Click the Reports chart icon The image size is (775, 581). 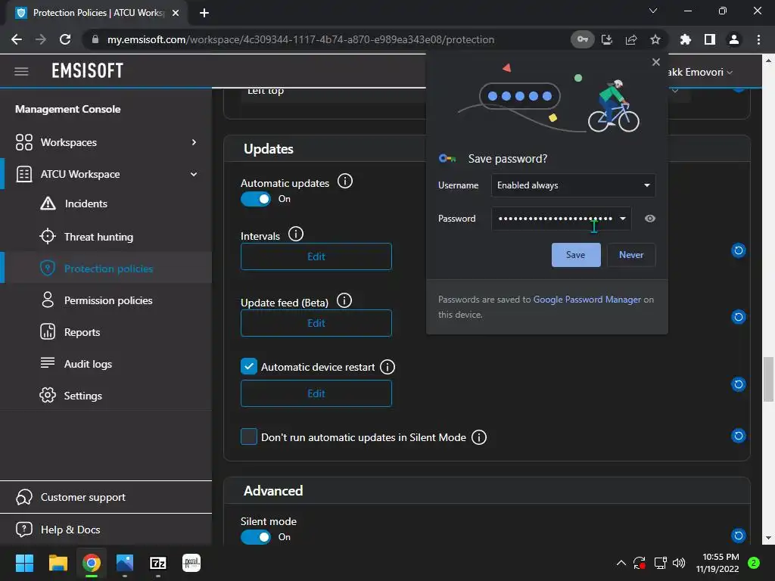point(48,331)
